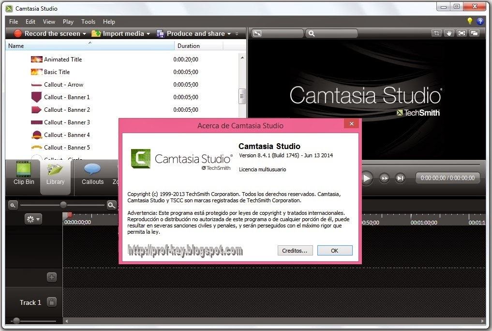Open the Edit menu
This screenshot has width=492, height=331.
point(30,22)
